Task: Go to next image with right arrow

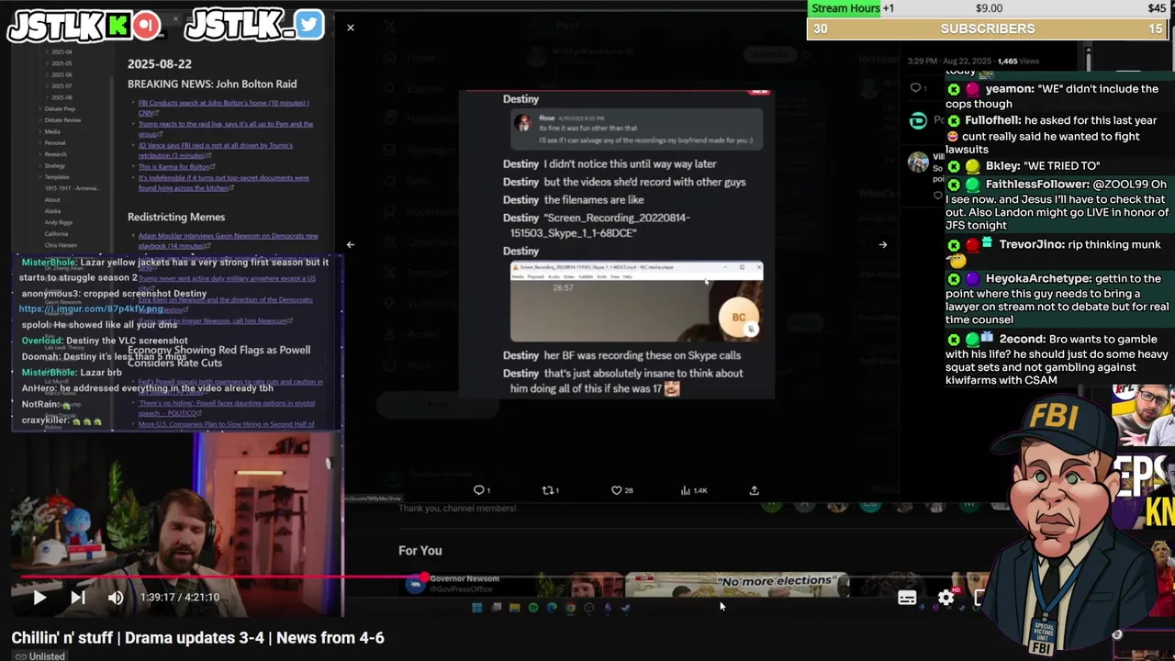Action: (x=883, y=244)
